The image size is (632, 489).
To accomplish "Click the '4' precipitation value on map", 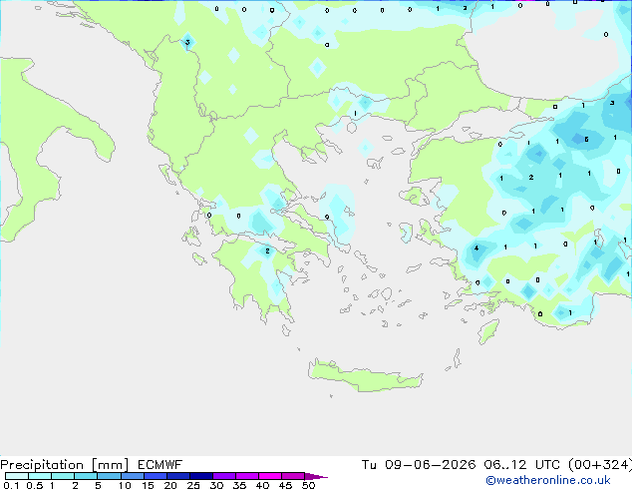I will click(x=476, y=247).
